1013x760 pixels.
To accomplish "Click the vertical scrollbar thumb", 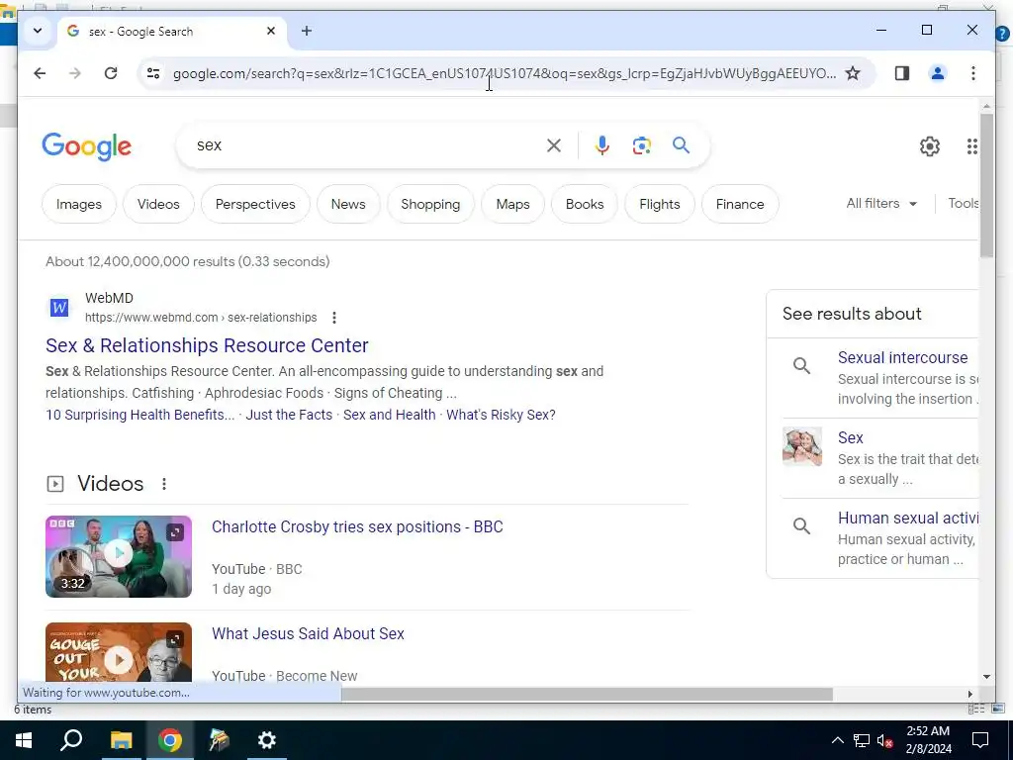I will point(986,185).
